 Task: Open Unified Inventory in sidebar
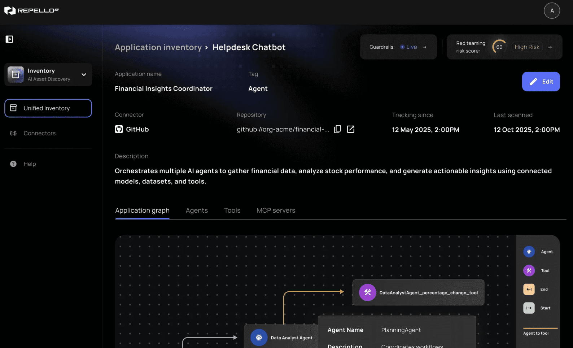pyautogui.click(x=48, y=108)
